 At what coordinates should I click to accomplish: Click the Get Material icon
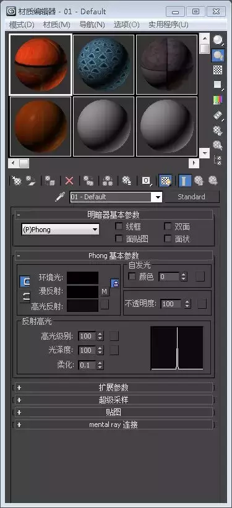pos(16,181)
